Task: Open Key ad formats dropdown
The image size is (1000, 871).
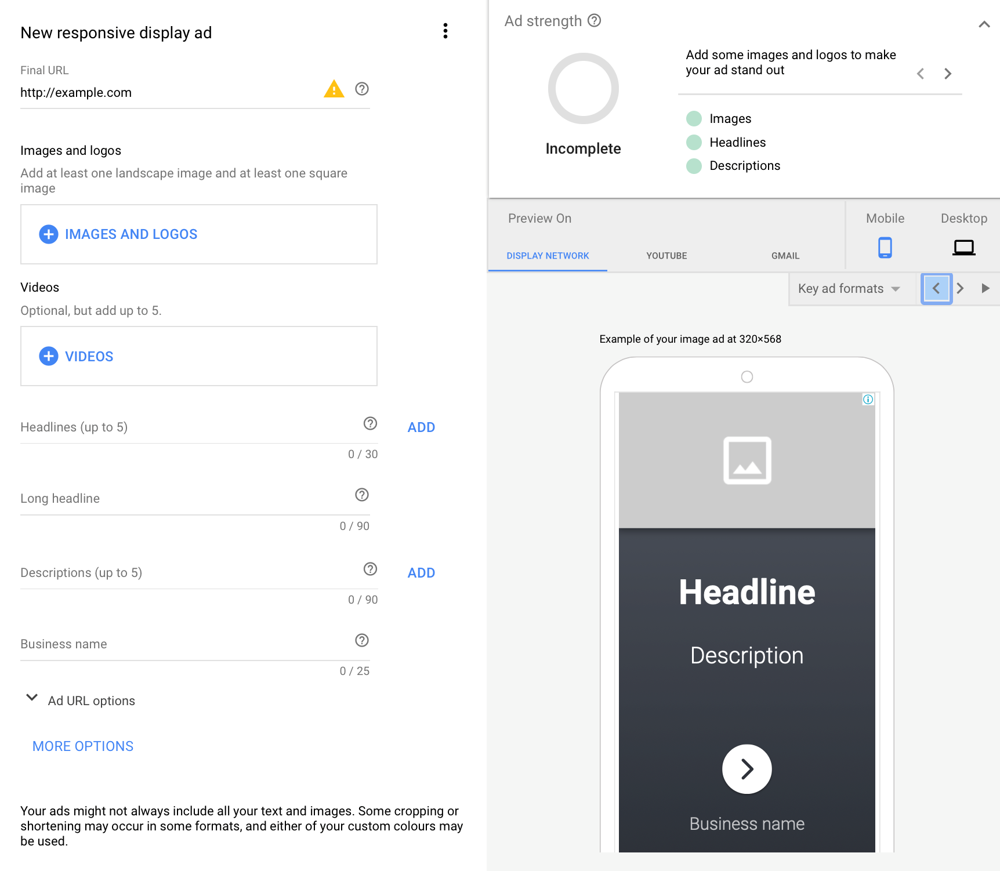Action: [x=849, y=289]
